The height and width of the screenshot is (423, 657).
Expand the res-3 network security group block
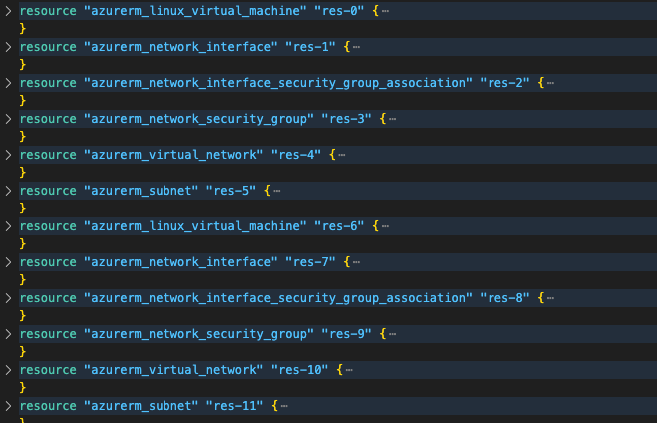coord(8,119)
